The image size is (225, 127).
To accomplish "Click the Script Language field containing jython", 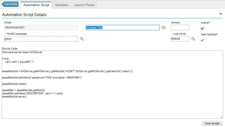I will (41, 39).
